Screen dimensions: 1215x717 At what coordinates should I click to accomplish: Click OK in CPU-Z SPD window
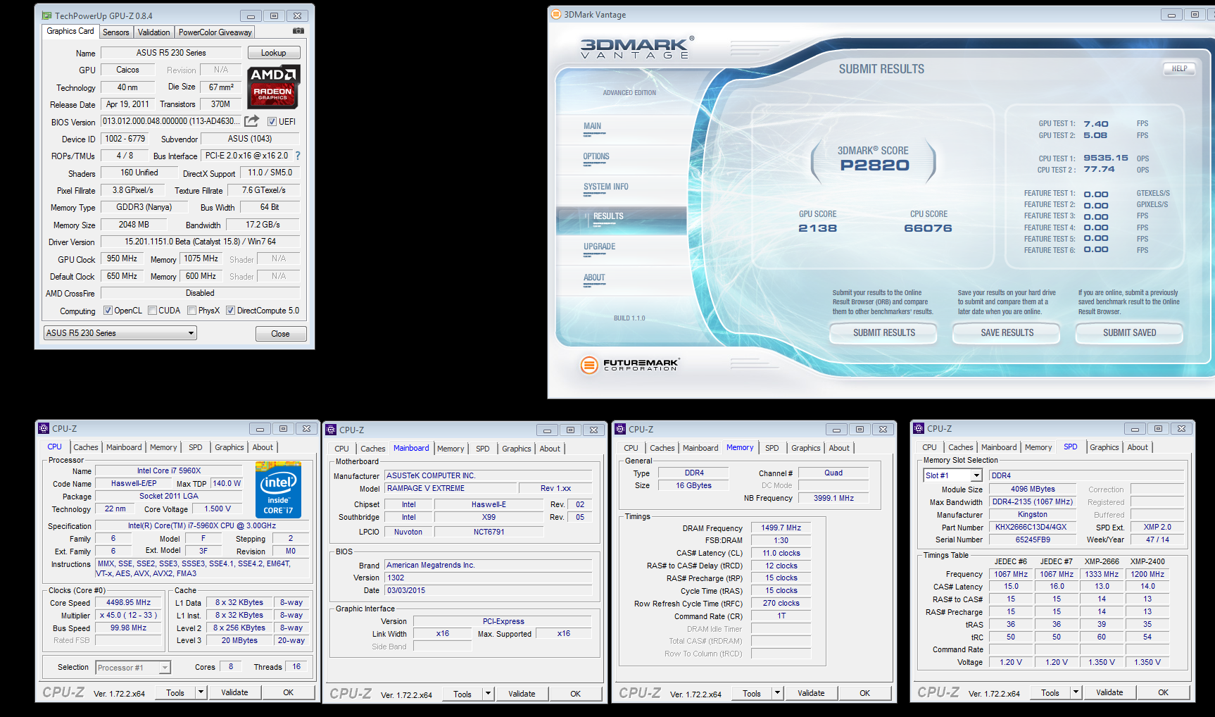click(x=1163, y=692)
